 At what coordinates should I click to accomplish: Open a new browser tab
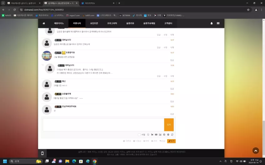point(119,3)
